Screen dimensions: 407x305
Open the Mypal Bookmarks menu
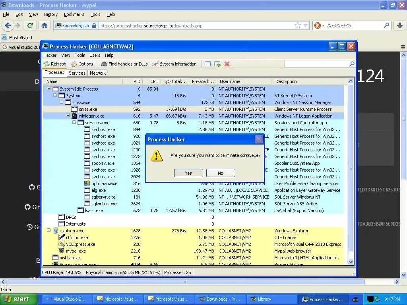point(74,14)
